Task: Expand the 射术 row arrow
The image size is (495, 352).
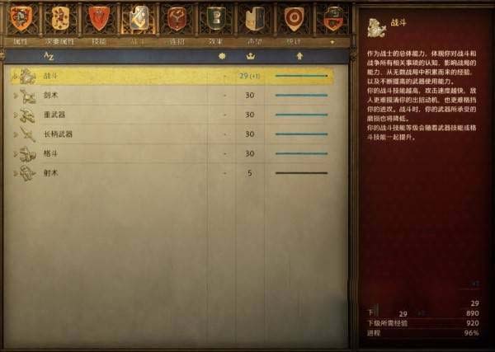Action: [x=15, y=173]
